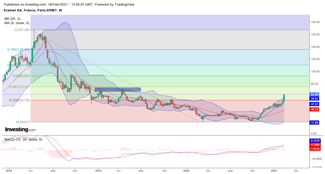Click the red moving average tag 38.76

click(x=314, y=109)
